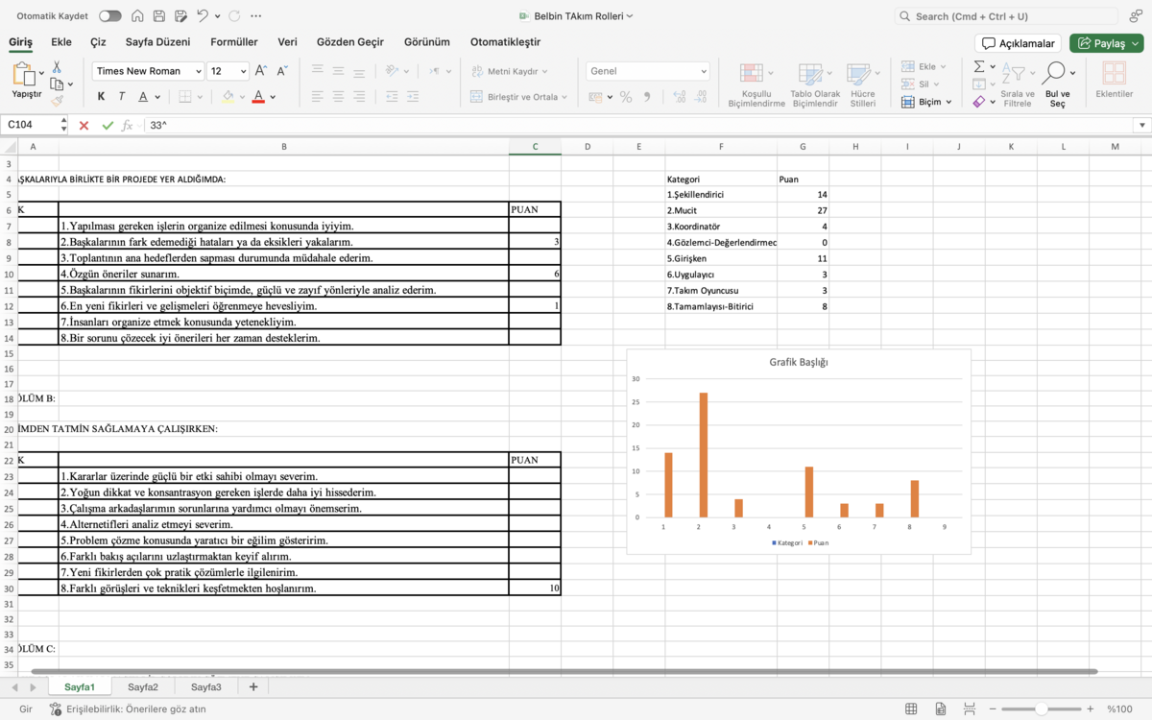Screen dimensions: 1152x720
Task: Click Erişilebilirlik: Önerilere göz atın in status bar
Action: coord(127,708)
